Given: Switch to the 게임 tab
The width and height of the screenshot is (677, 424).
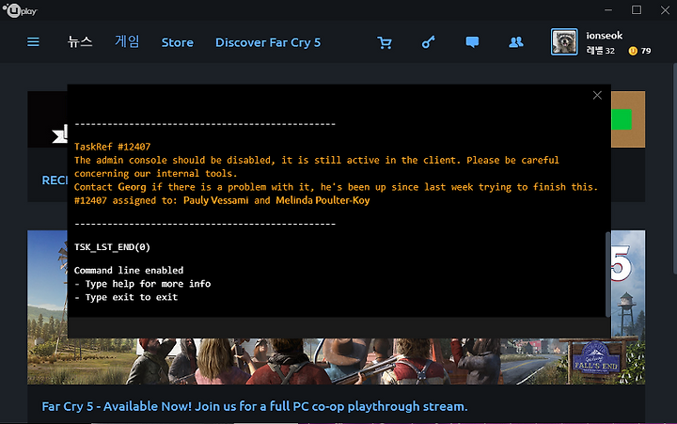Looking at the screenshot, I should [x=127, y=41].
